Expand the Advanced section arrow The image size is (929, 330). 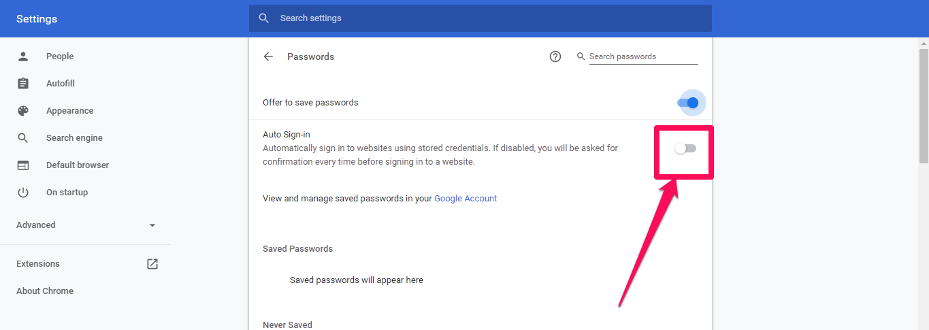point(152,225)
